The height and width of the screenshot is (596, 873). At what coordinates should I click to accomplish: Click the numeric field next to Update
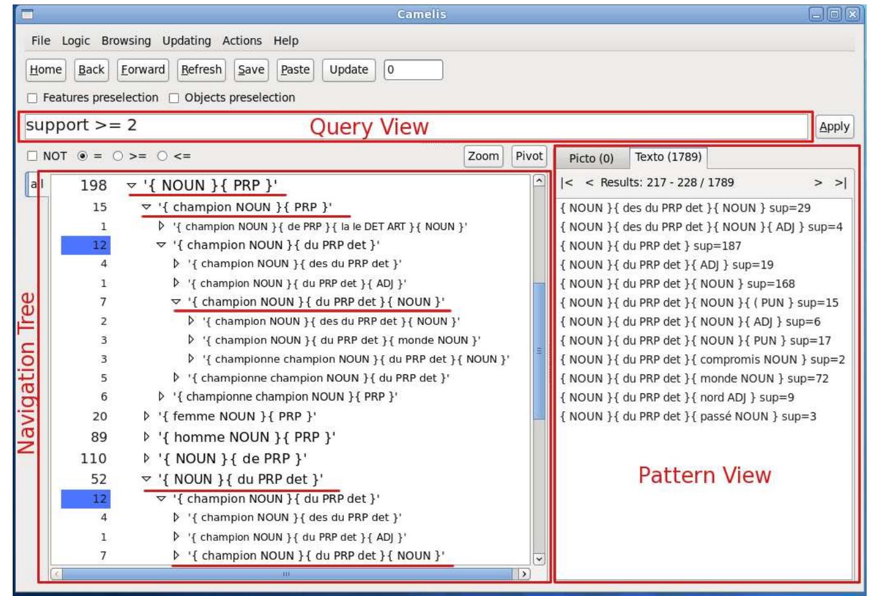tap(413, 70)
